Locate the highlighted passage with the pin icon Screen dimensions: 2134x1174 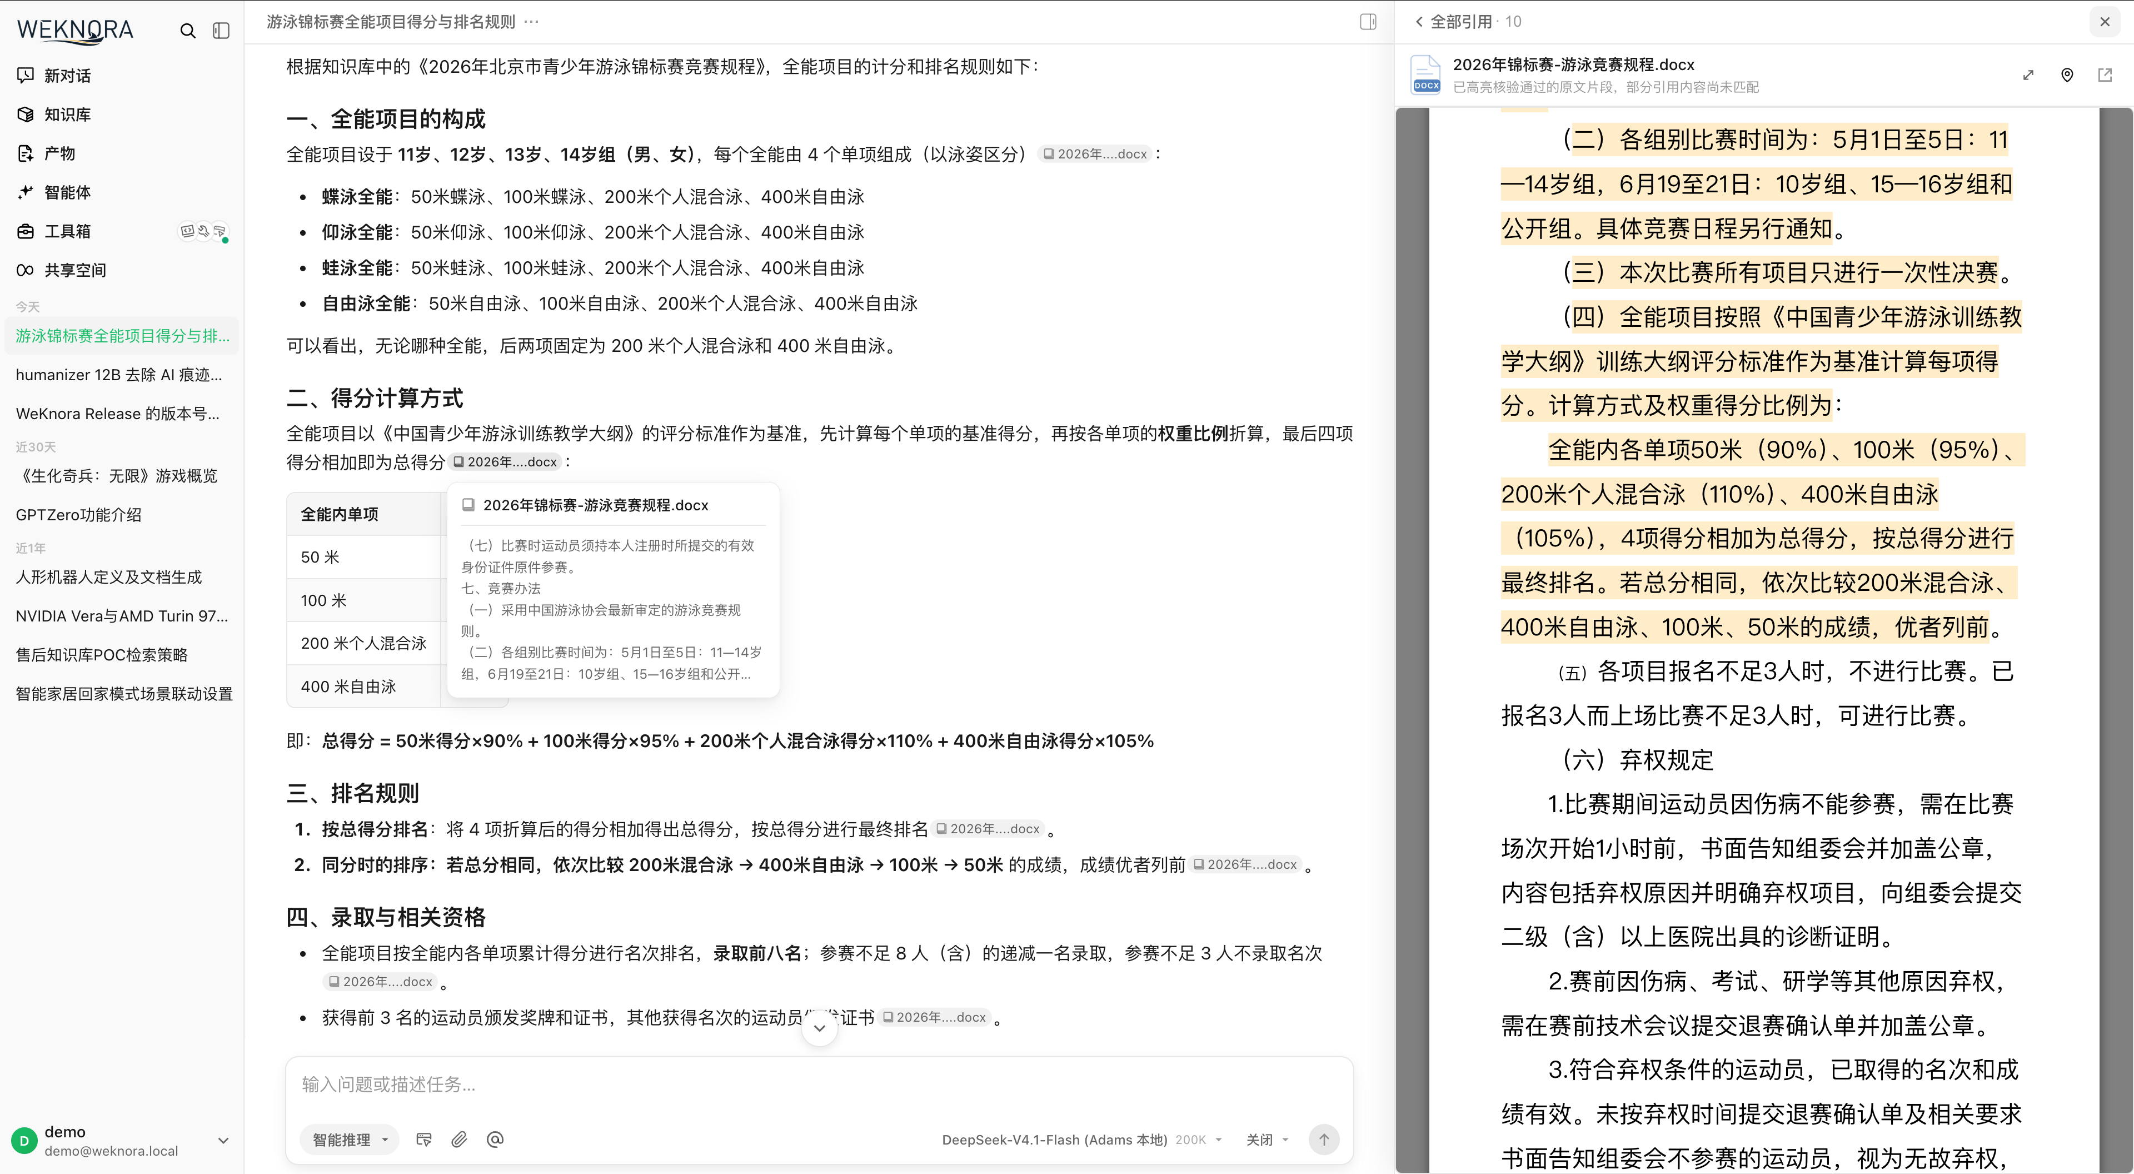pyautogui.click(x=2067, y=76)
